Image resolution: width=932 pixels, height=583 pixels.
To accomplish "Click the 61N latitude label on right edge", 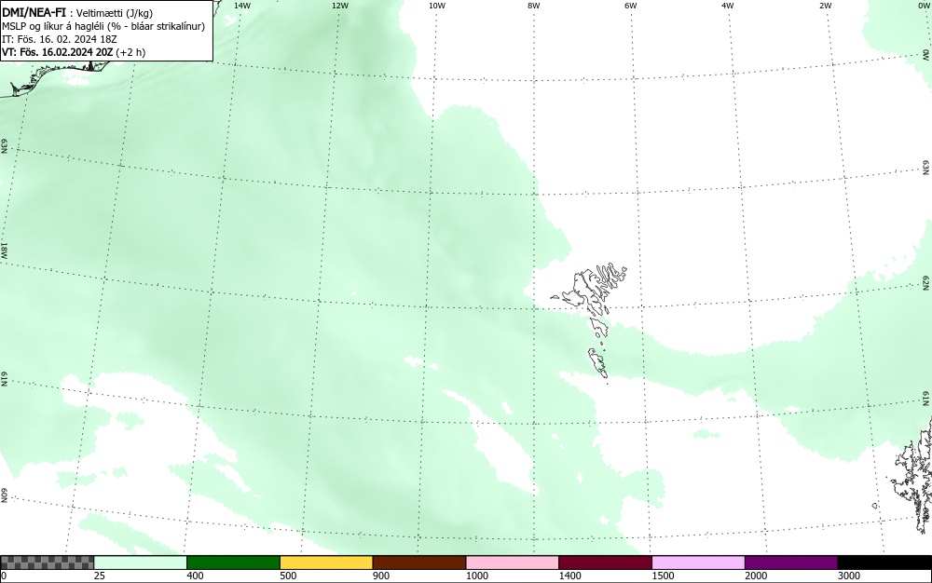I will [x=926, y=399].
